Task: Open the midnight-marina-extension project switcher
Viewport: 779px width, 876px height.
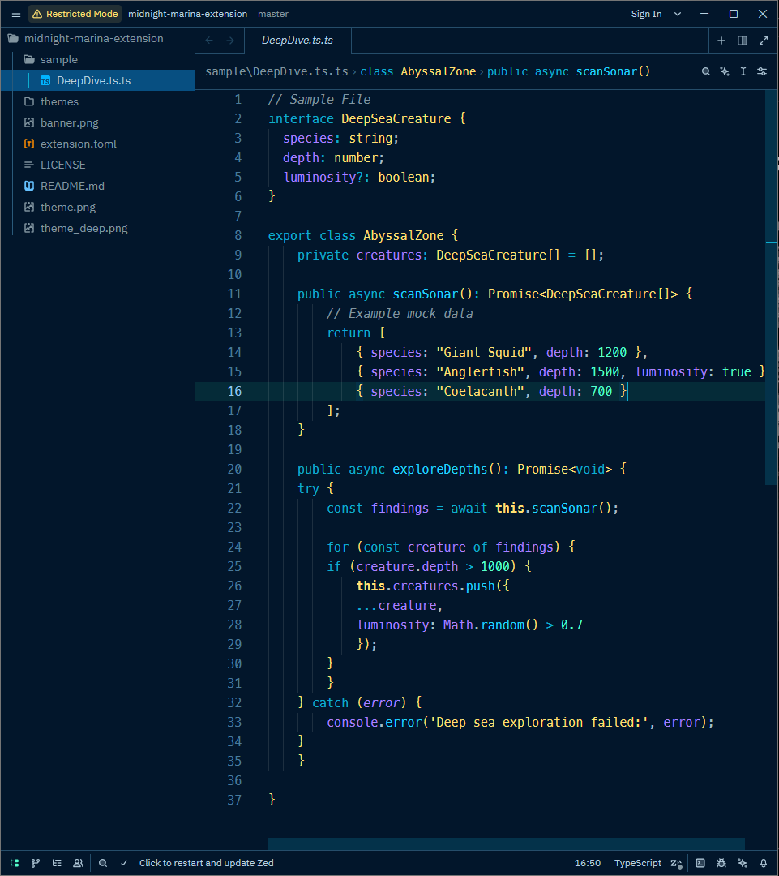Action: click(187, 14)
